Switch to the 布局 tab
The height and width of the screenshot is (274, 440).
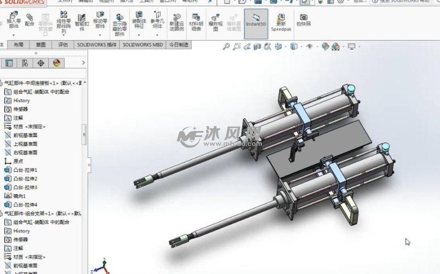click(x=19, y=45)
